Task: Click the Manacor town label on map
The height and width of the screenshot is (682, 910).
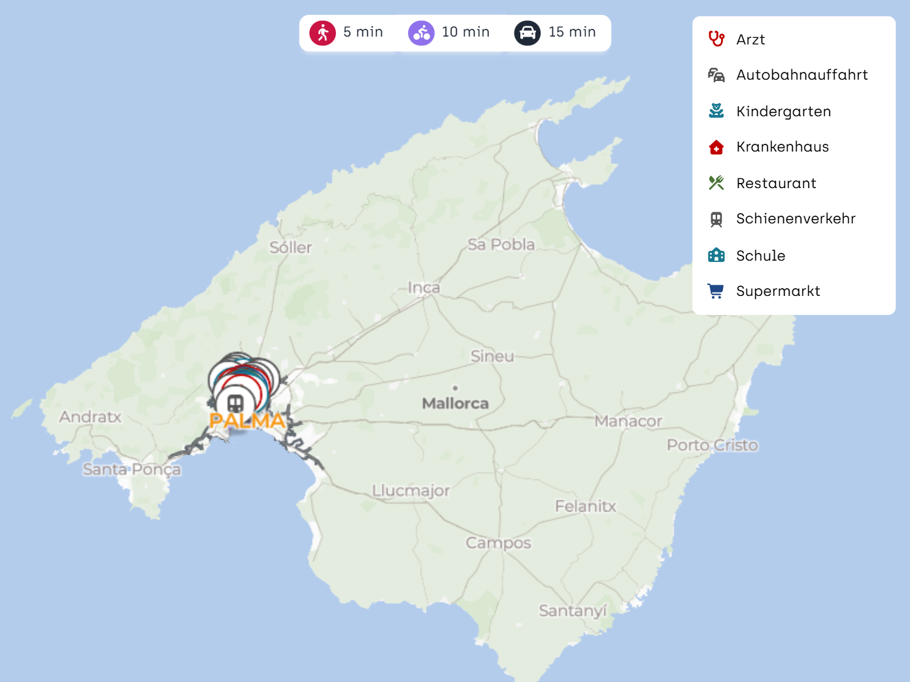Action: (x=628, y=421)
